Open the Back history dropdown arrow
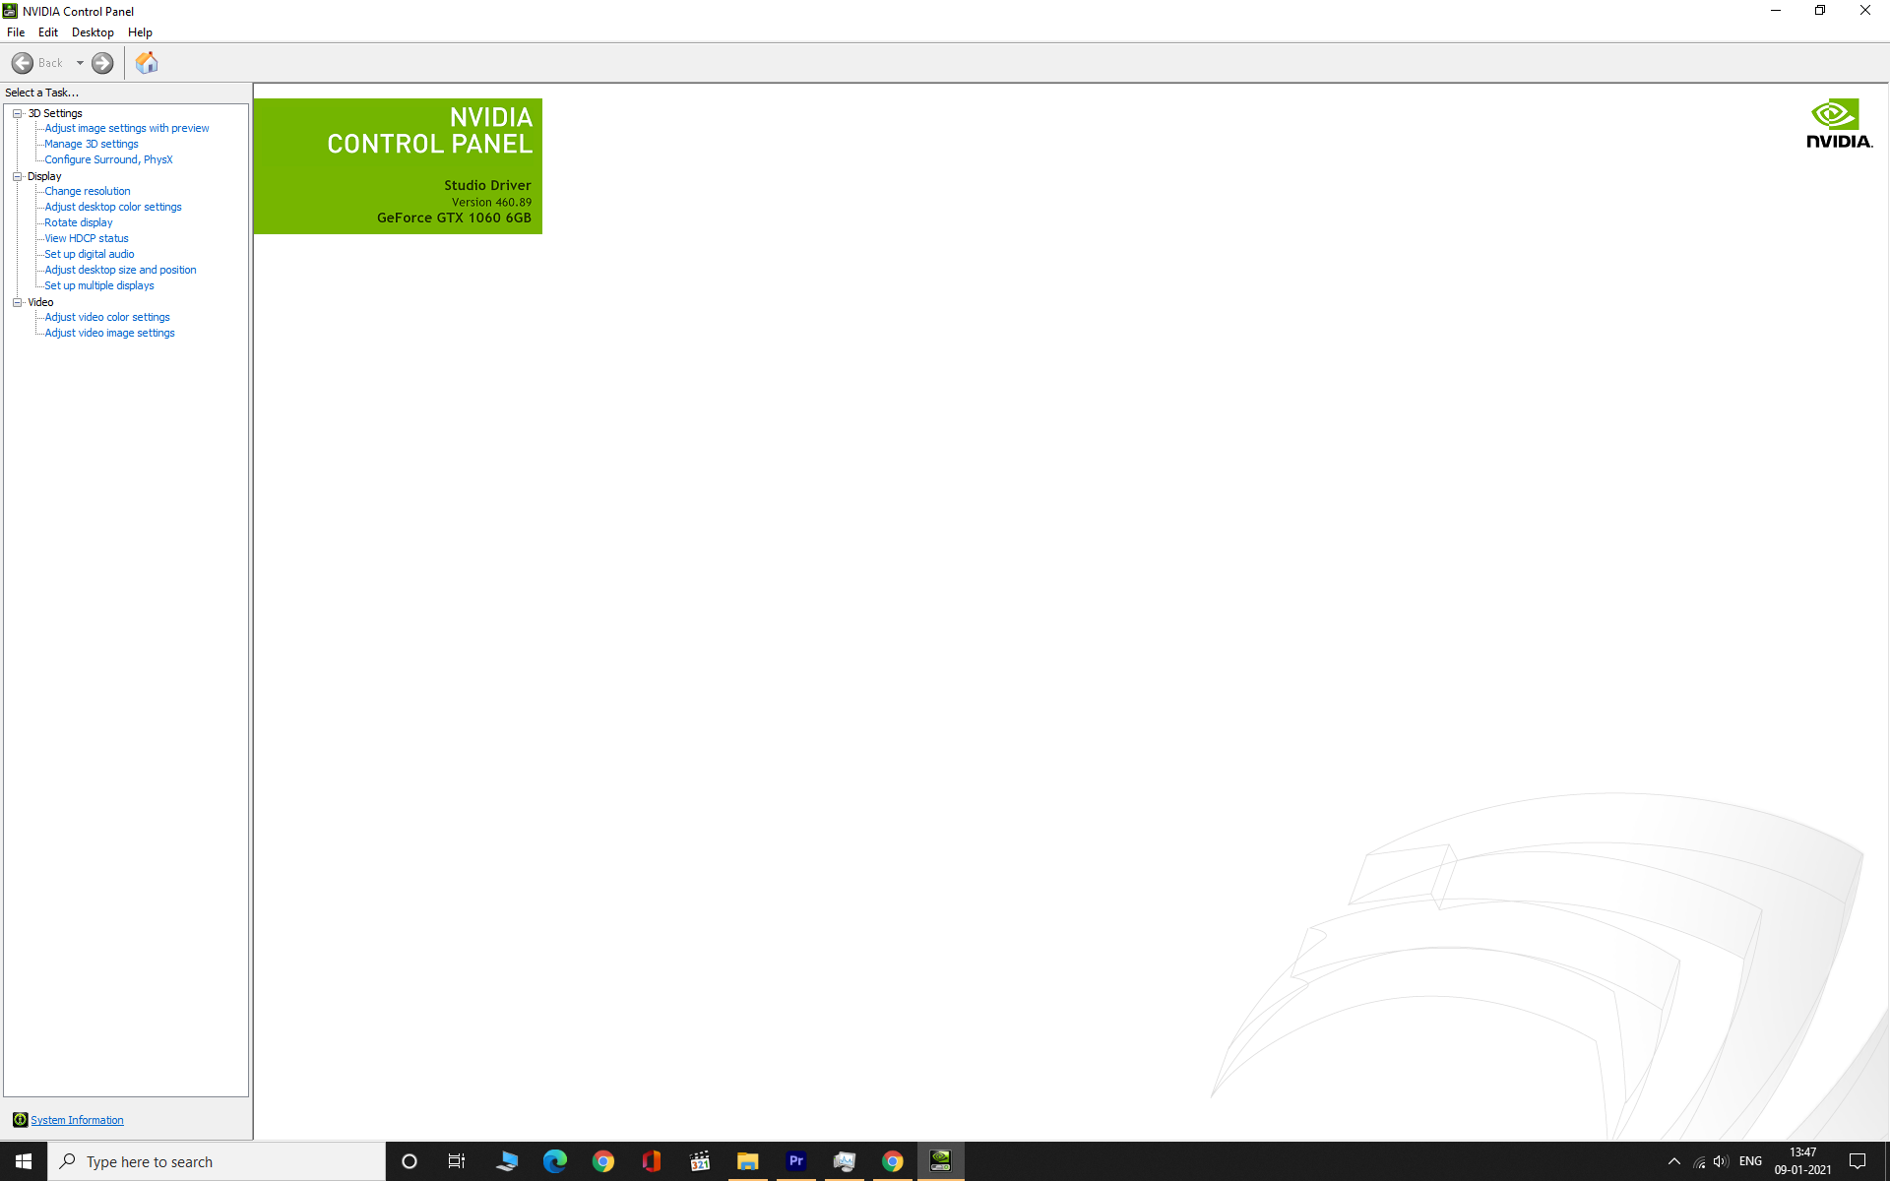 tap(80, 63)
